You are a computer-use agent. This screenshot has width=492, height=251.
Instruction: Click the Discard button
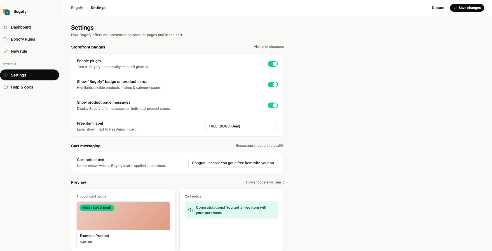438,8
